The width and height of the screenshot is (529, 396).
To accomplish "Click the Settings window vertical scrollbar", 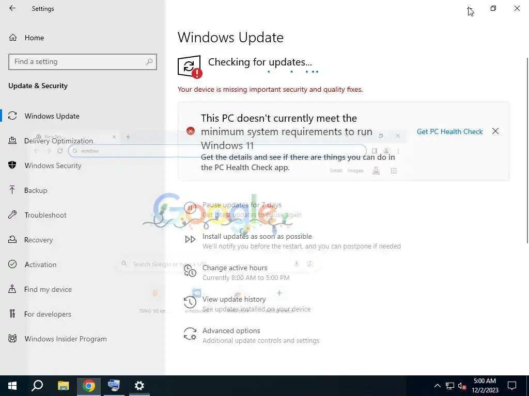I will click(x=527, y=150).
